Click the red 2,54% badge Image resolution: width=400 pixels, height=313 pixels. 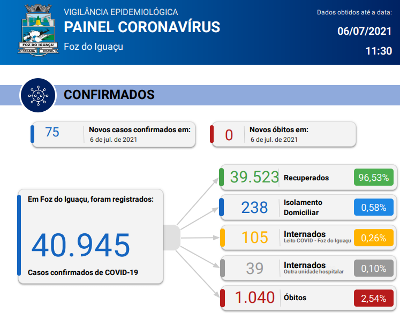click(x=373, y=298)
